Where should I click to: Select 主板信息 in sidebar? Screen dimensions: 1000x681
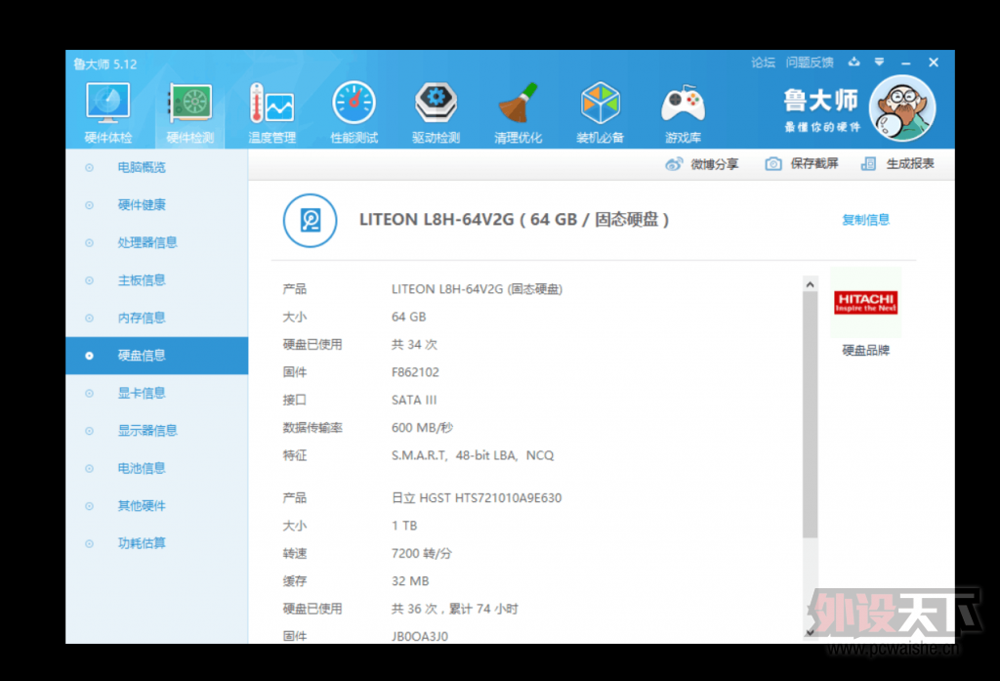[157, 280]
